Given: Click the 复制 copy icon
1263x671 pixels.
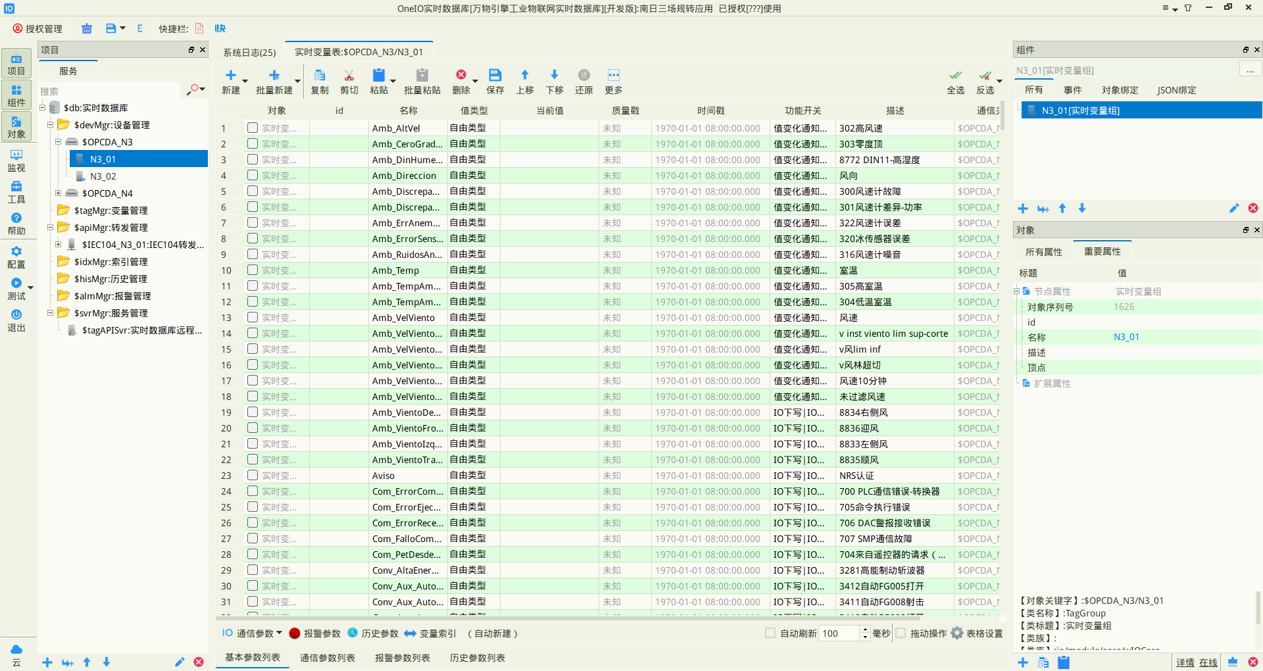Looking at the screenshot, I should [x=320, y=75].
